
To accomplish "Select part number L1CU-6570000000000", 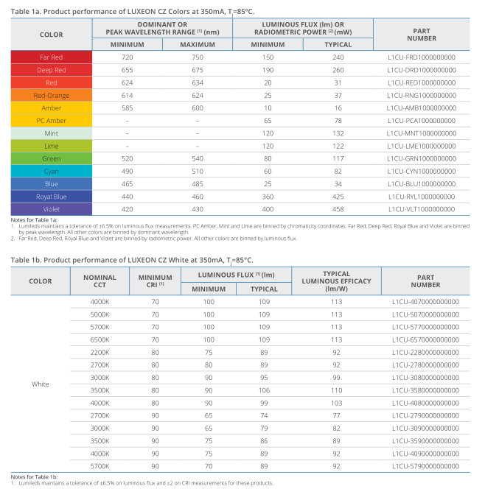I will pyautogui.click(x=425, y=340).
